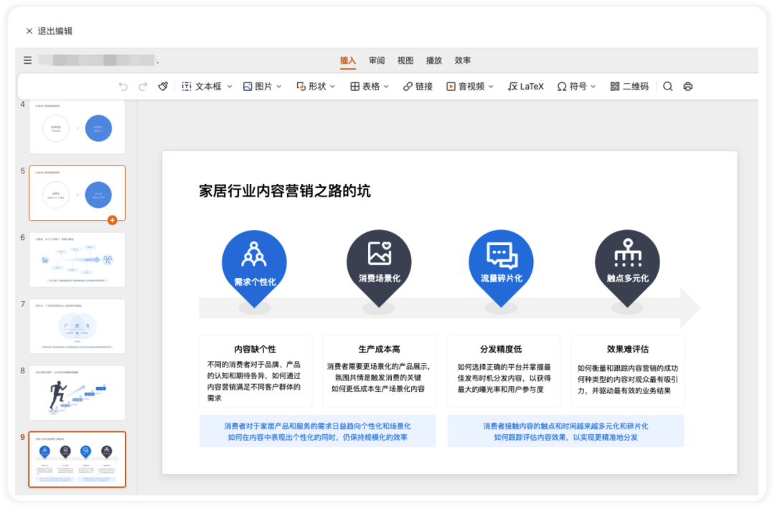Switch to the 审阅 tab

(377, 60)
